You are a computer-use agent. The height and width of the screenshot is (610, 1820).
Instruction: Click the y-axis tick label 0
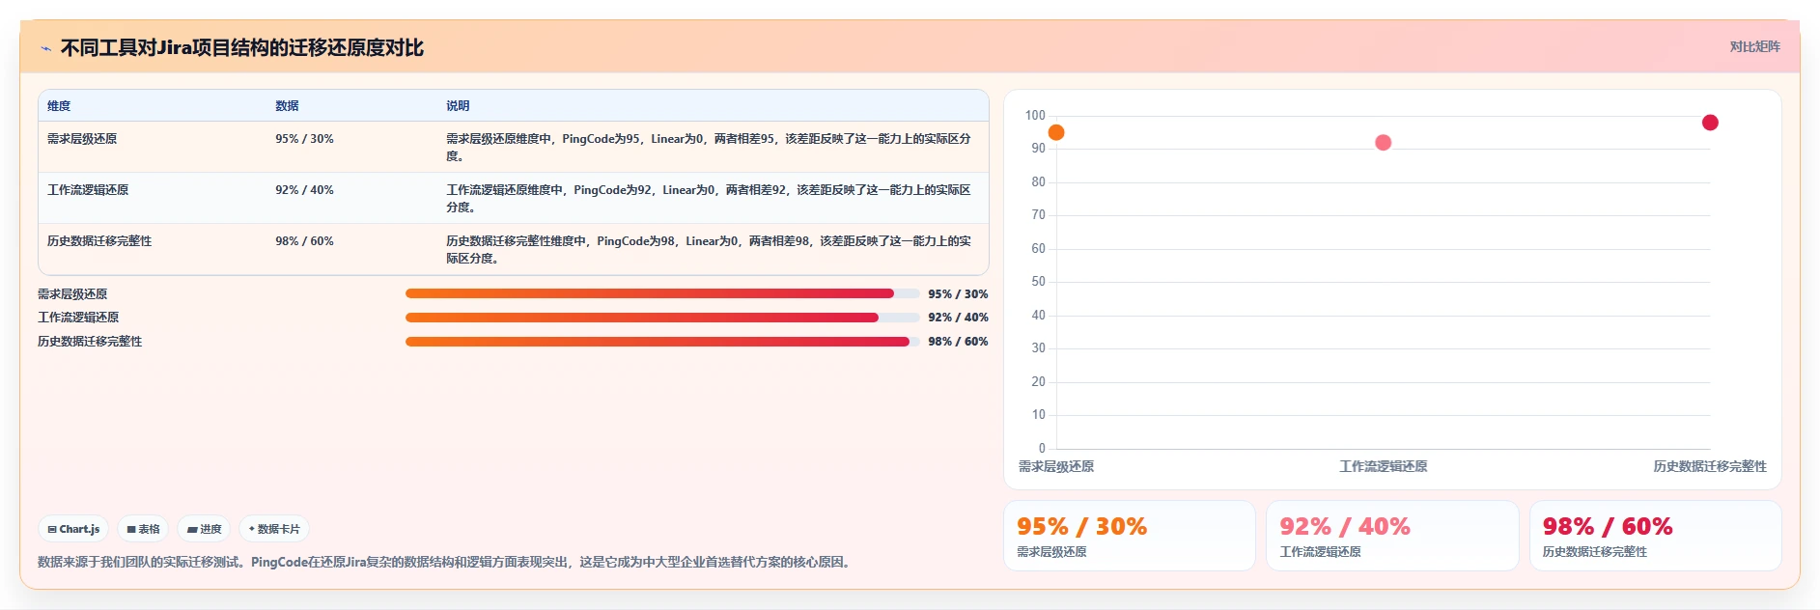click(1042, 448)
